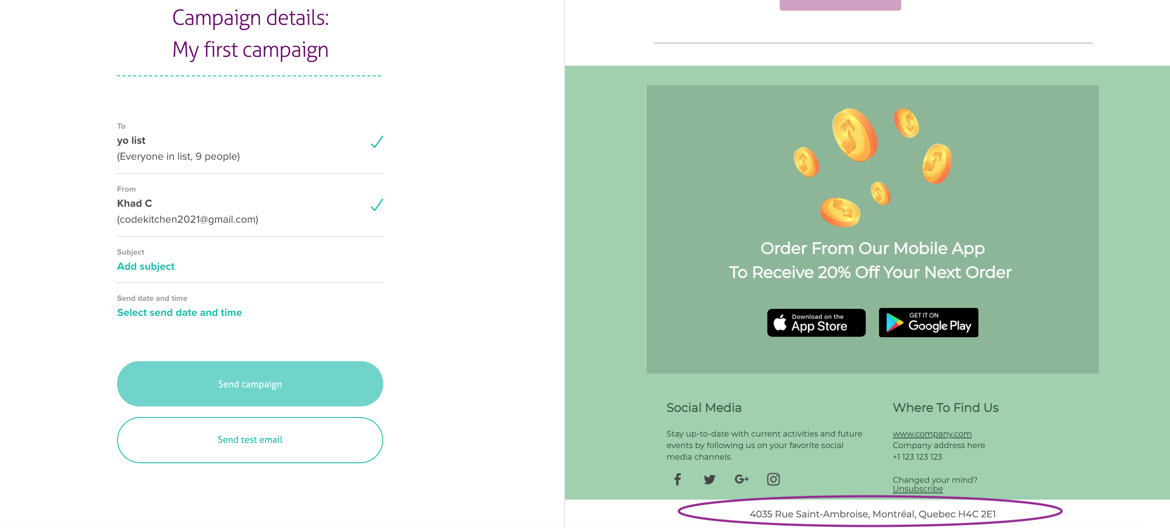The width and height of the screenshot is (1170, 528).
Task: Click the Google Plus icon
Action: [741, 479]
